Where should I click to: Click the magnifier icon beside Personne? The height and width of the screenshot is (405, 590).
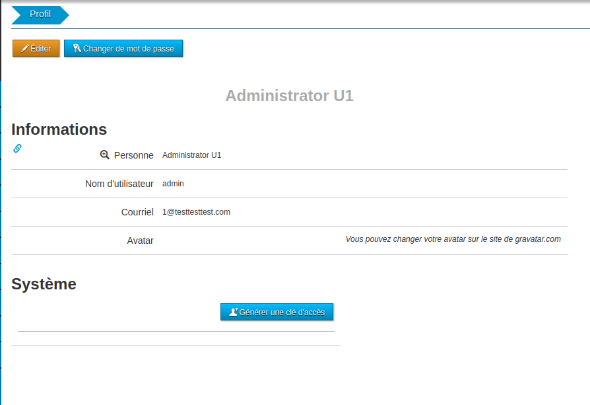coord(104,155)
